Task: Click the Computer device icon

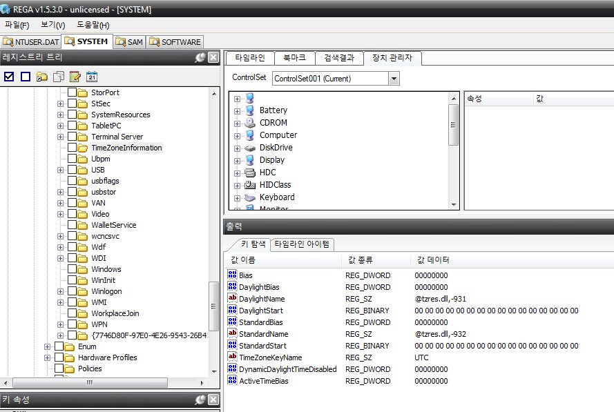Action: [x=250, y=135]
